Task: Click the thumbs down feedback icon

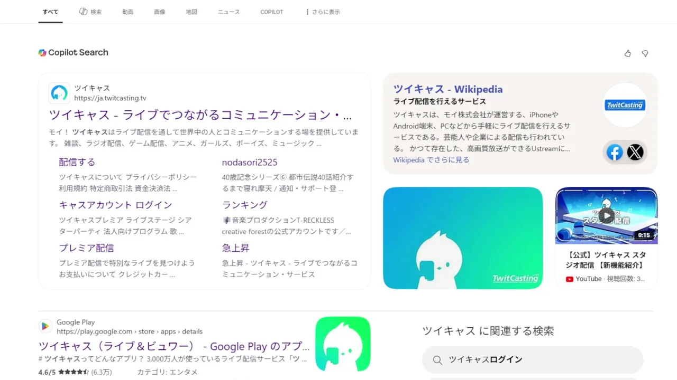Action: click(x=645, y=53)
